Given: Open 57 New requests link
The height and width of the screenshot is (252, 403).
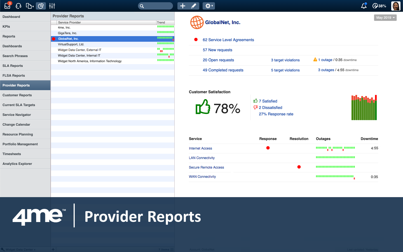Looking at the screenshot, I should 217,50.
